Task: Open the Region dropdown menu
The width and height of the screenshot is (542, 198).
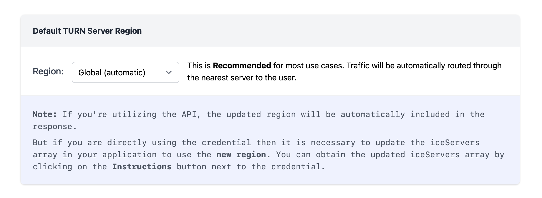Action: (x=125, y=72)
